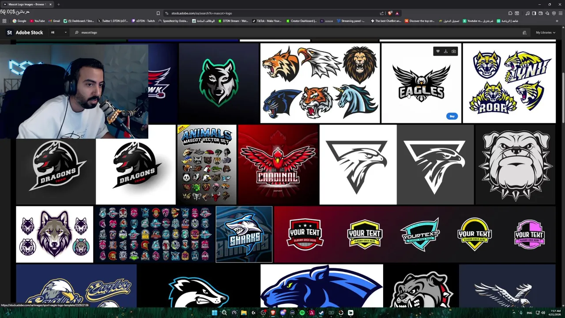Open a new browser tab
The width and height of the screenshot is (565, 318).
58,4
